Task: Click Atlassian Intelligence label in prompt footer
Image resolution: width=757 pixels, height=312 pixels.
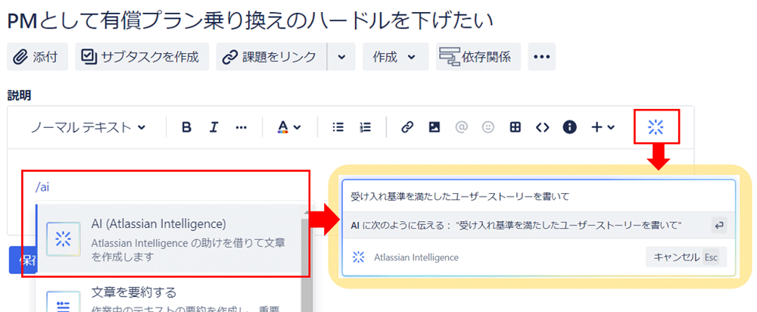Action: [x=416, y=257]
